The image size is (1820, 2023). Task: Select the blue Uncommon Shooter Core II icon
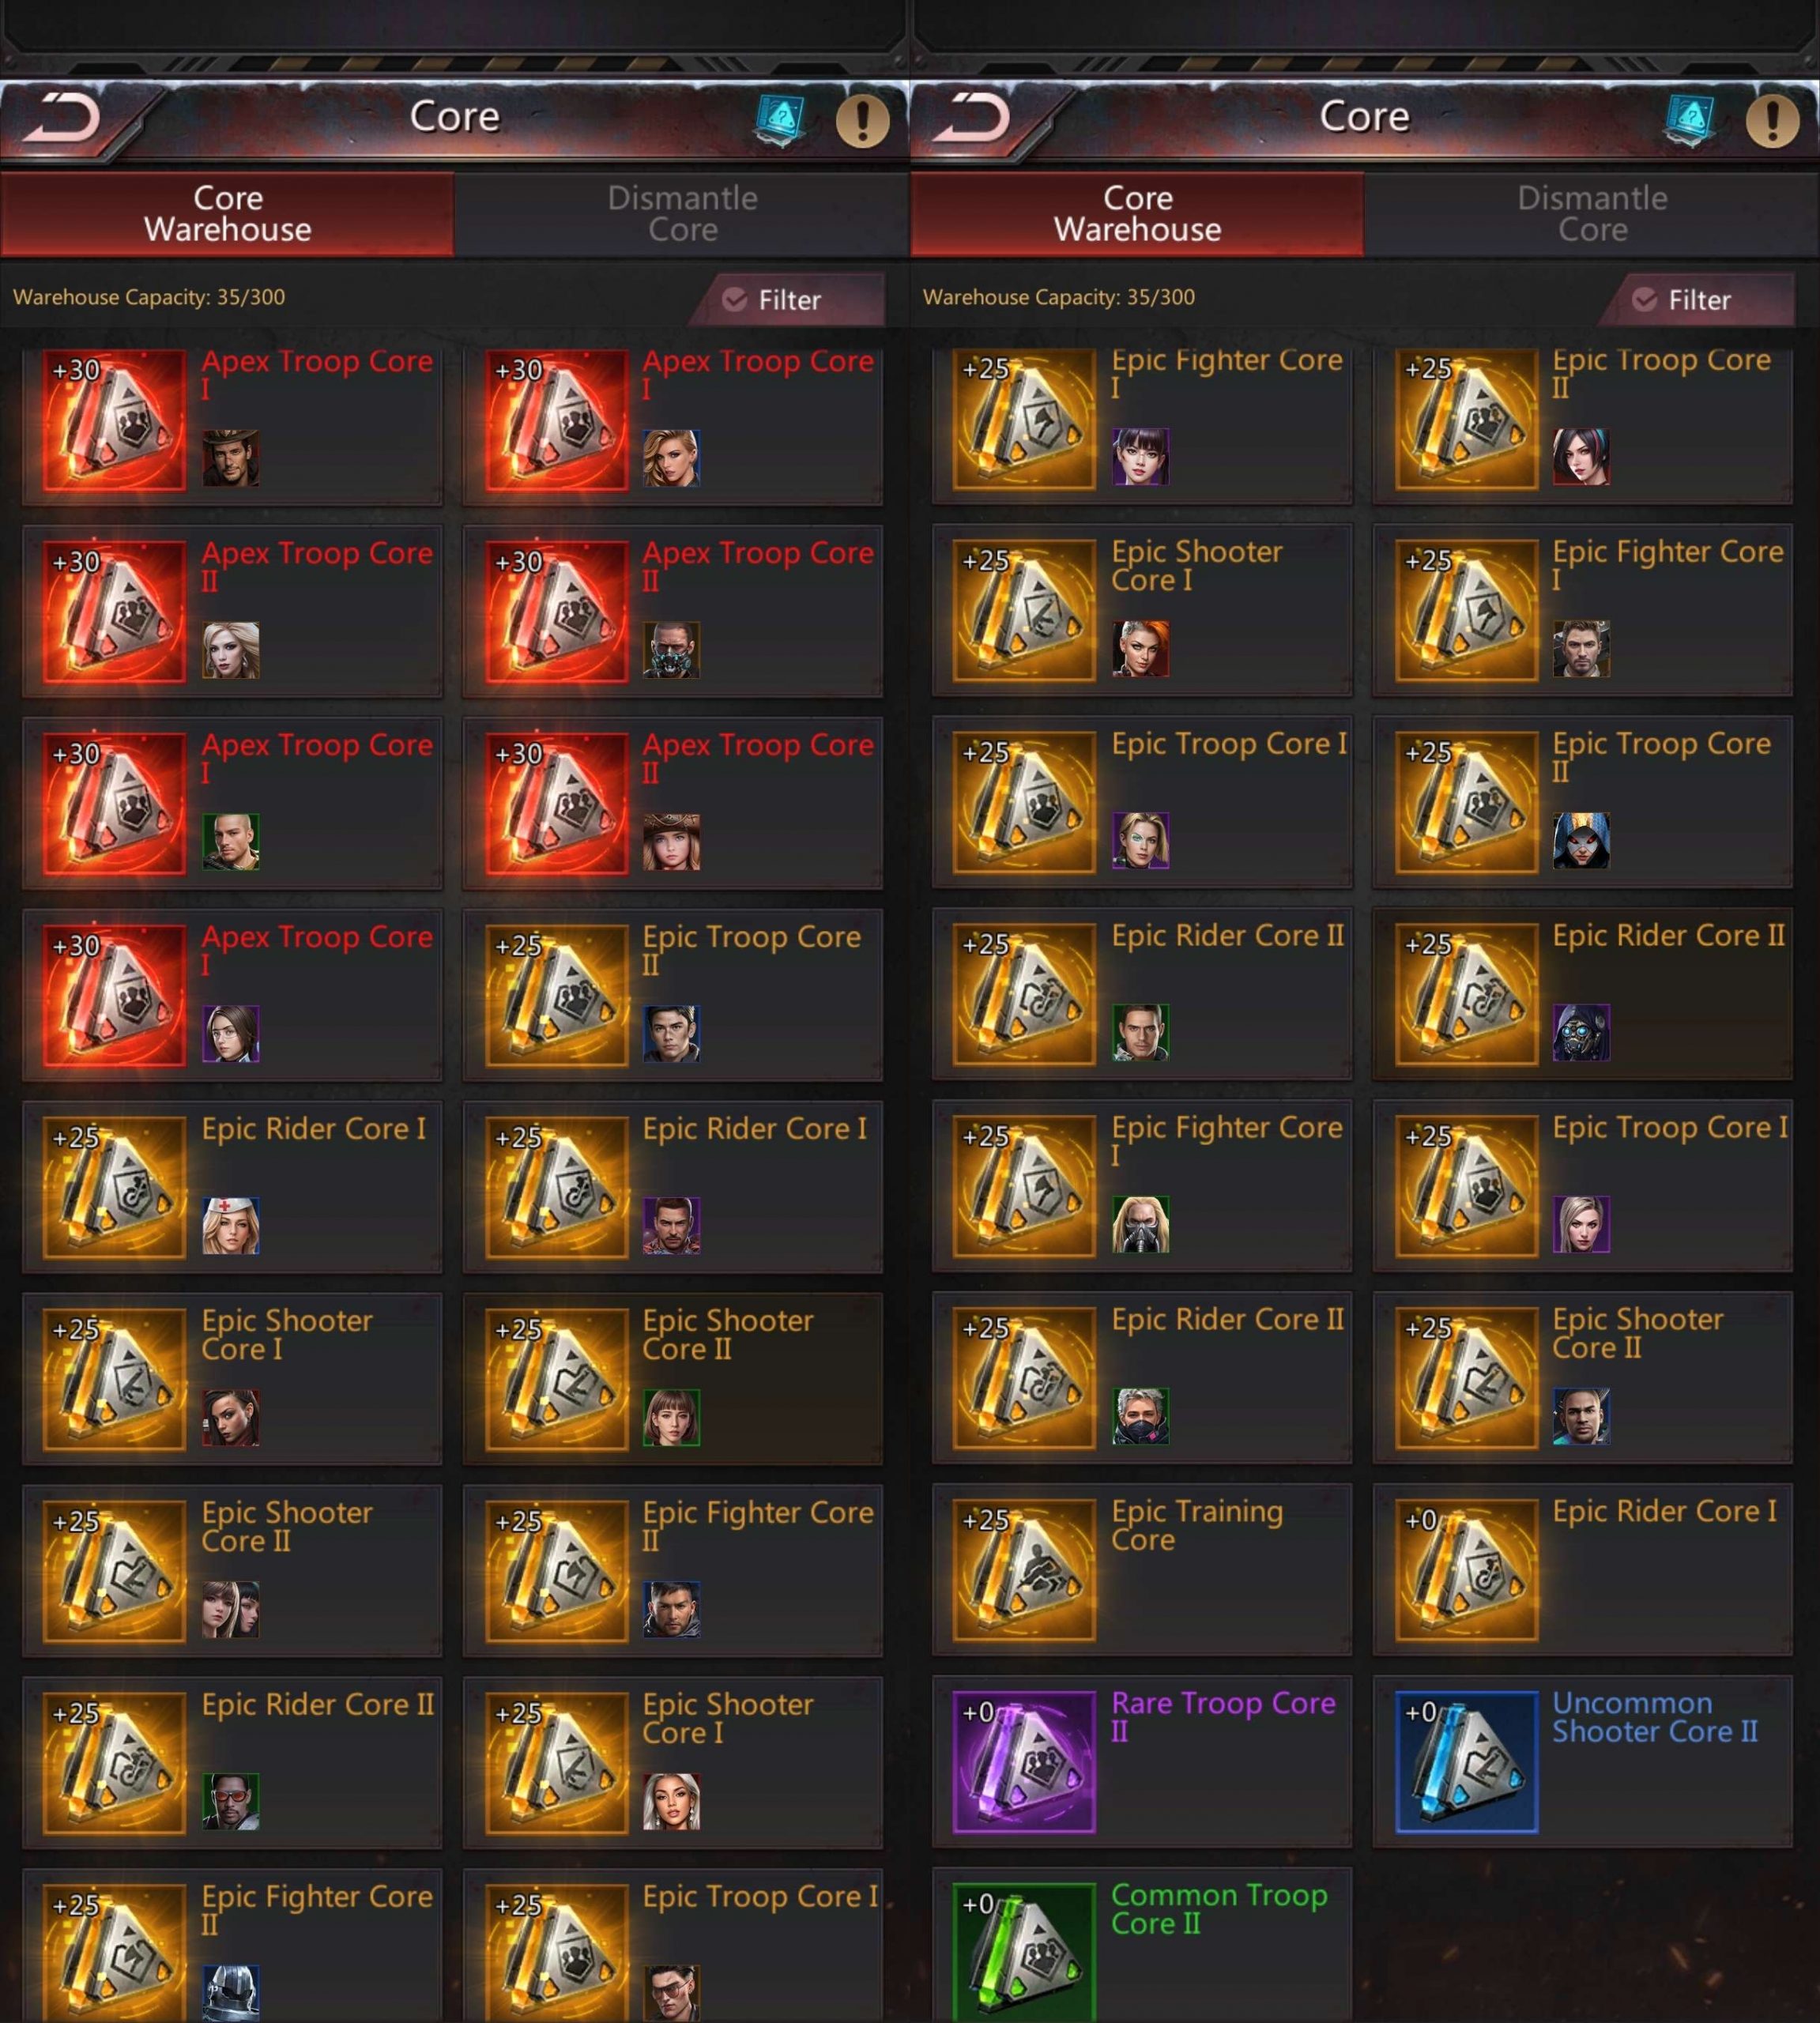(1466, 1762)
